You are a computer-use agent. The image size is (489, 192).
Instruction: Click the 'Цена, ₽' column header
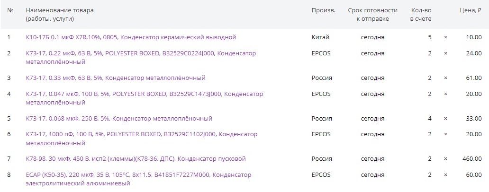pos(471,10)
